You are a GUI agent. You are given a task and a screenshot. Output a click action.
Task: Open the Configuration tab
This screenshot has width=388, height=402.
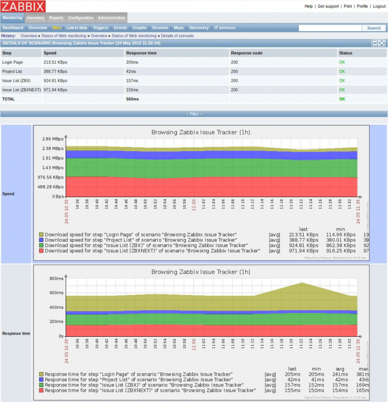(x=81, y=18)
